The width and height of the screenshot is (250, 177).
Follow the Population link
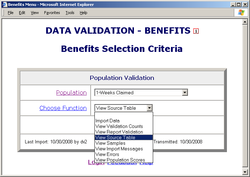(71, 93)
